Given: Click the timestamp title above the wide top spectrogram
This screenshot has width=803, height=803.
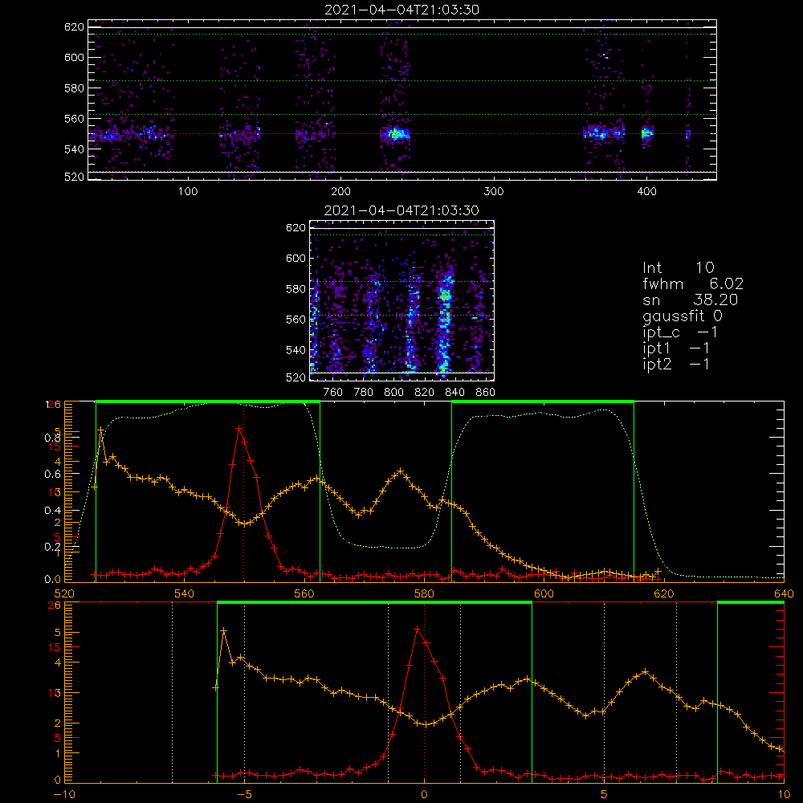Looking at the screenshot, I should [x=402, y=10].
